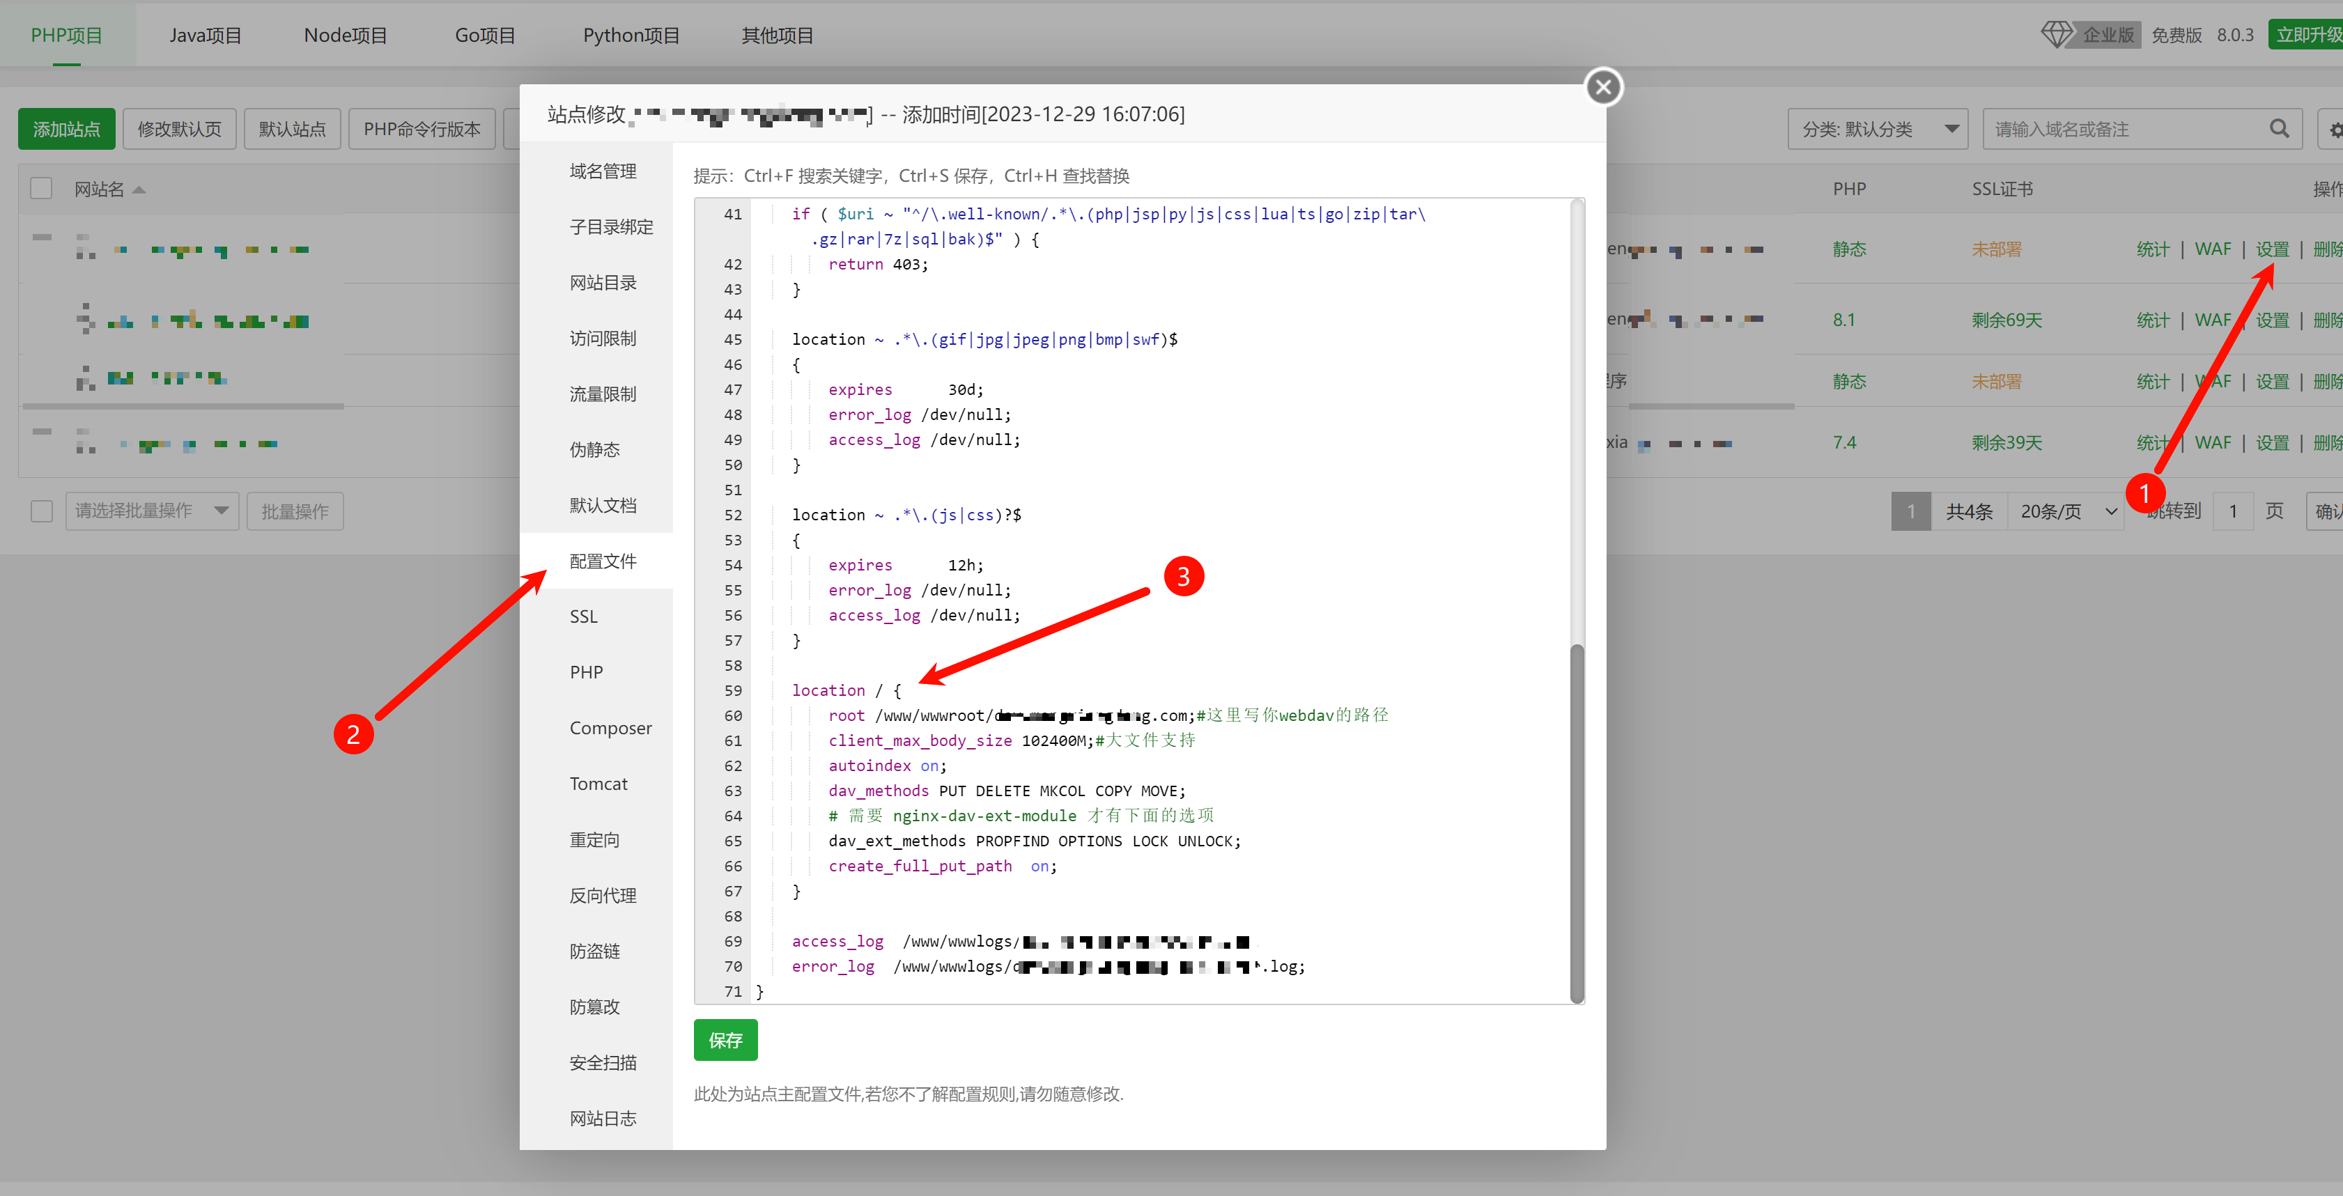Viewport: 2343px width, 1196px height.
Task: Open Composer section
Action: pos(610,729)
